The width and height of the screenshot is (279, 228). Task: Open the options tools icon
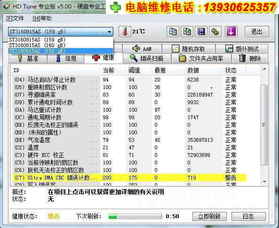click(x=215, y=32)
